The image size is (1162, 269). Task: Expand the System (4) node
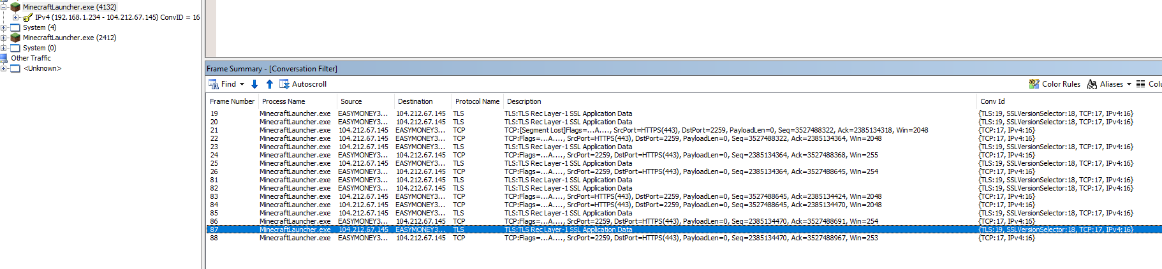point(3,27)
